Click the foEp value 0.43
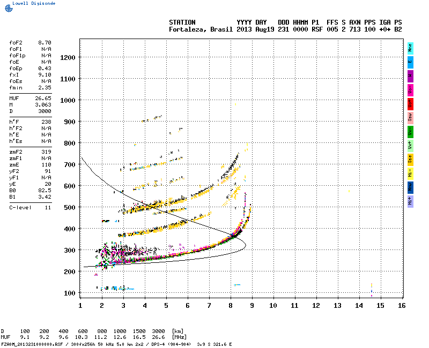Screen dimensions: 429x348 click(45, 69)
